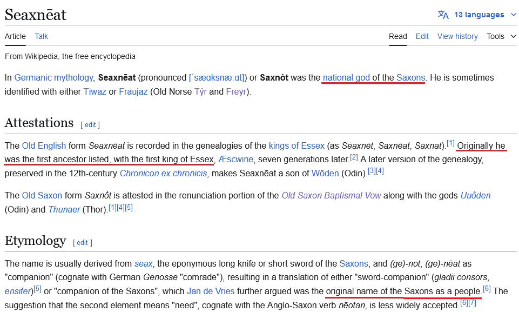The image size is (519, 325).
Task: Open the View history tab
Action: (457, 36)
